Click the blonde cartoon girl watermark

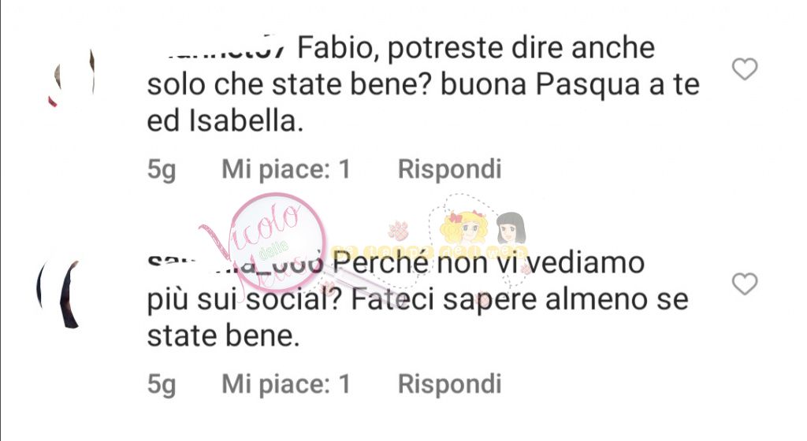pos(465,228)
